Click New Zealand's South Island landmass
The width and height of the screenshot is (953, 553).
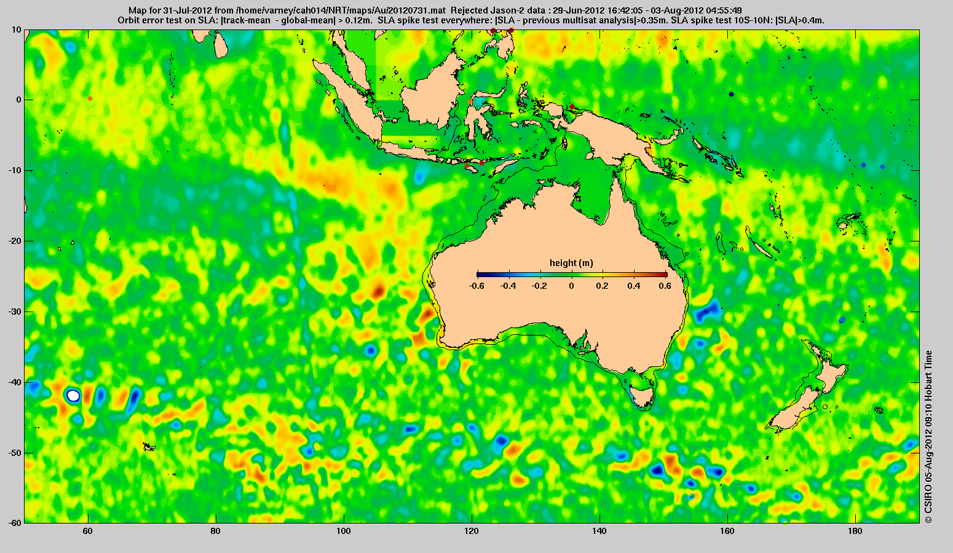(x=796, y=410)
